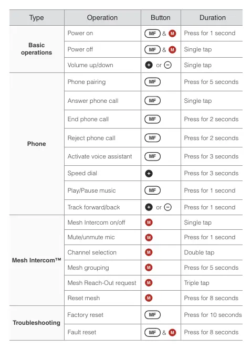This screenshot has height=350, width=252.
Task: Click the red M icon for Mesh grouping
Action: [149, 268]
